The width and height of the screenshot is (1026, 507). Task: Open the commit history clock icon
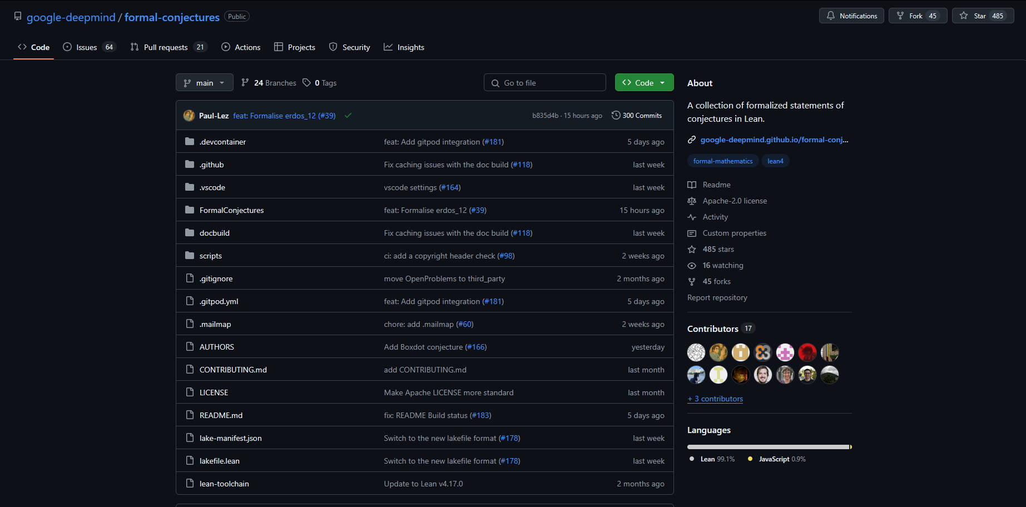(x=616, y=115)
